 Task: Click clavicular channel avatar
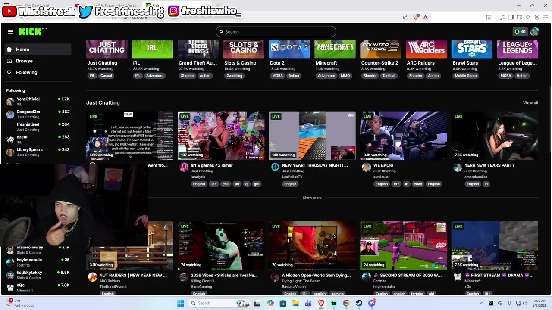pyautogui.click(x=367, y=167)
